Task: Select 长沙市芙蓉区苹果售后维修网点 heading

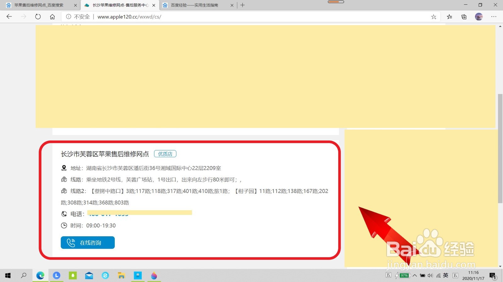Action: pos(105,154)
